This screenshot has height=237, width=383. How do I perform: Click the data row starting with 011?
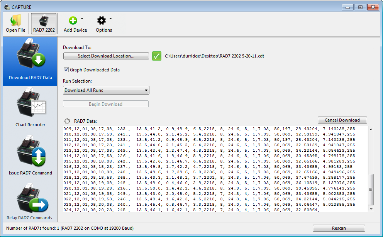tap(209, 140)
